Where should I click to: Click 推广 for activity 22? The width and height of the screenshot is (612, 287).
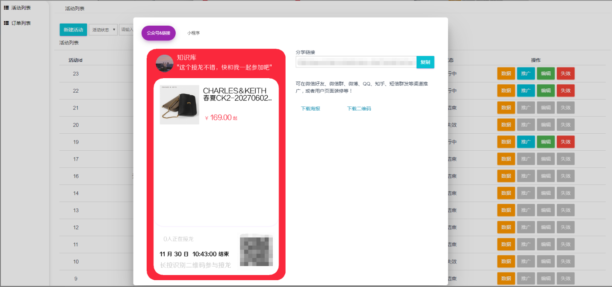click(526, 91)
